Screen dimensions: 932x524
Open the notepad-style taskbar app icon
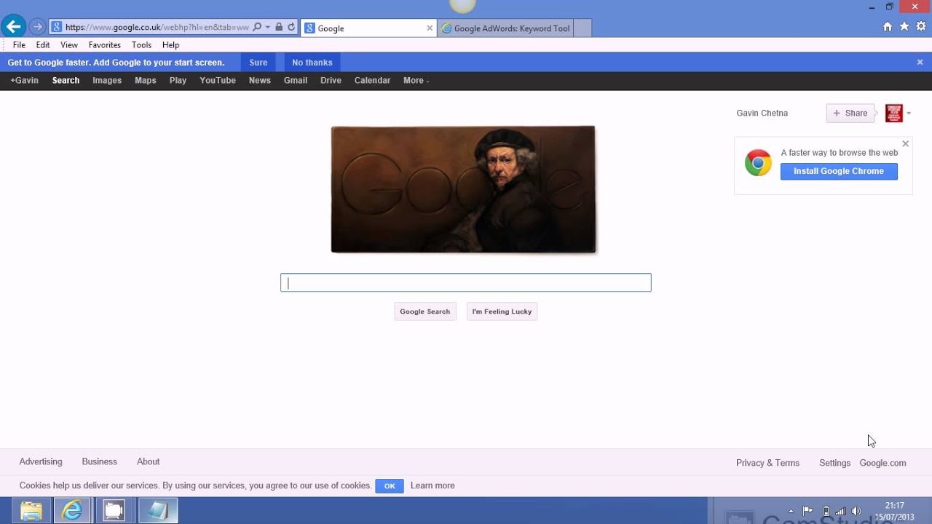(157, 511)
